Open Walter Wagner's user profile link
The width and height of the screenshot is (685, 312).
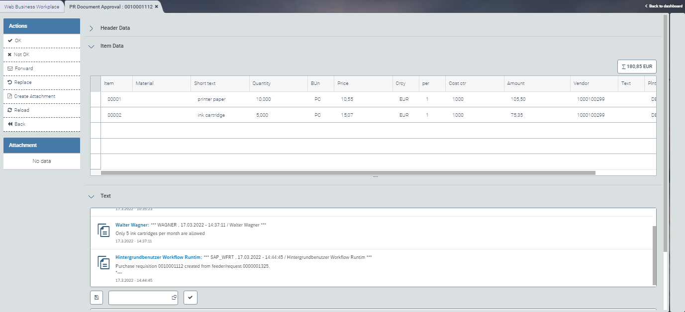click(x=131, y=225)
